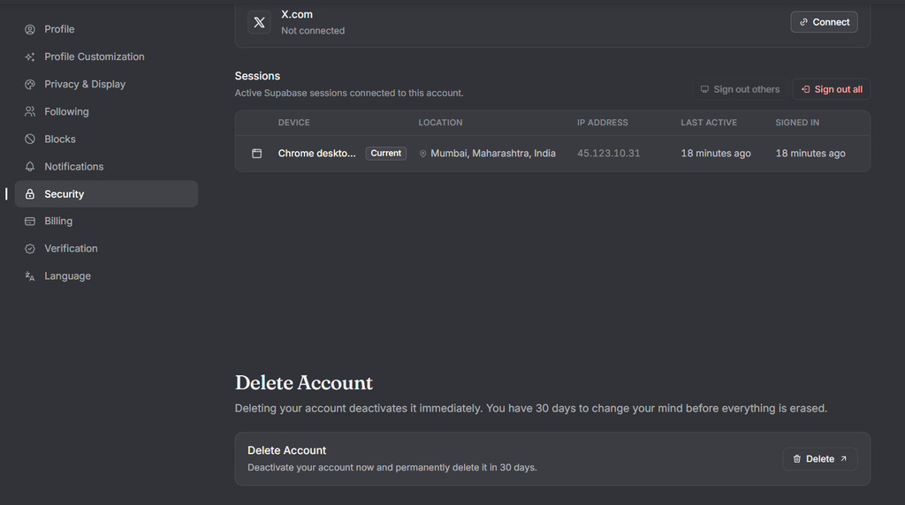
Task: Click the Chrome deskto... device name
Action: click(x=317, y=154)
